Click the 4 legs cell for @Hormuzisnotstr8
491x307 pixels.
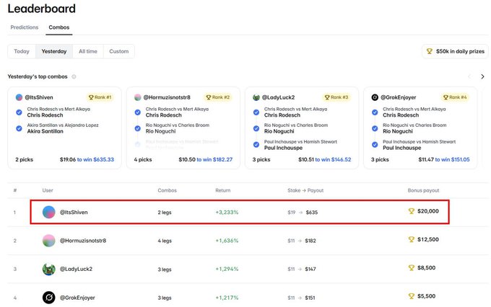click(165, 241)
